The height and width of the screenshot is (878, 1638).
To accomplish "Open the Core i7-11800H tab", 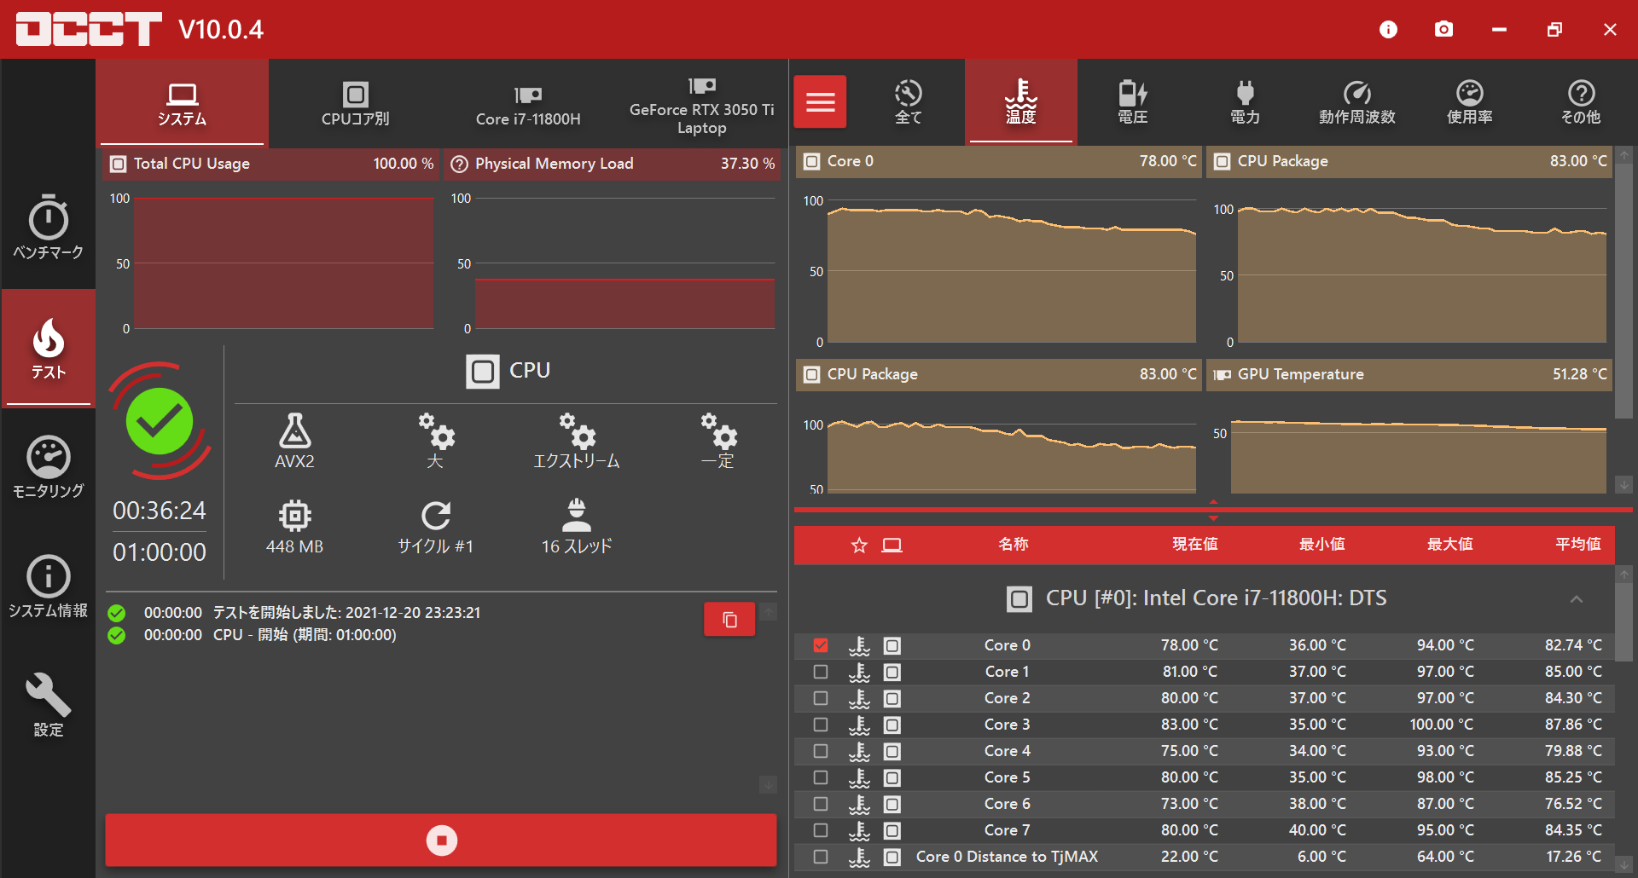I will (x=528, y=103).
